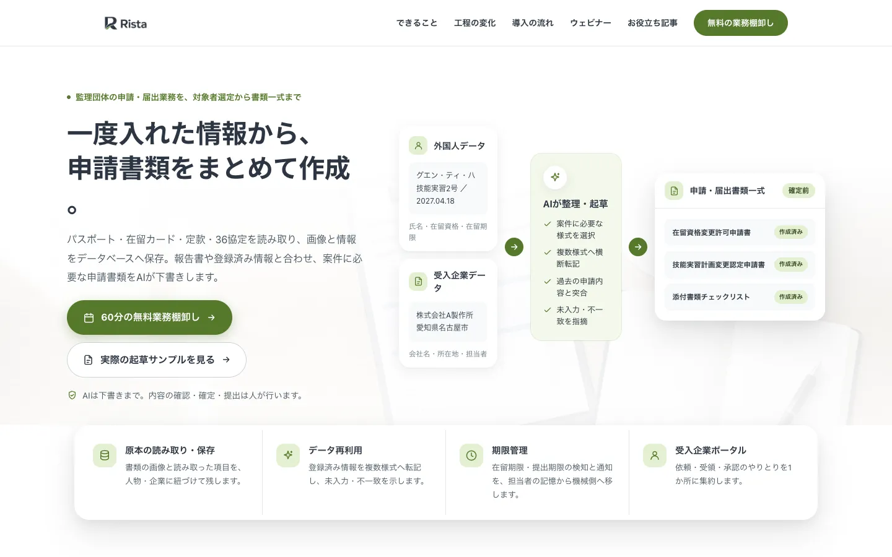Click the 確定前 status badge
Viewport: 892px width, 557px height.
pyautogui.click(x=798, y=191)
